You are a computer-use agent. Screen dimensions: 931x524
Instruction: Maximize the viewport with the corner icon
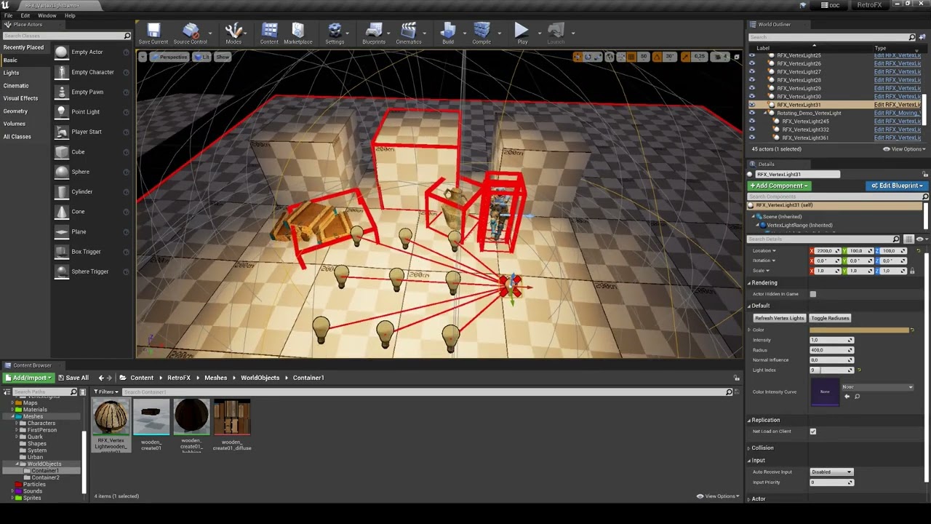coord(736,57)
